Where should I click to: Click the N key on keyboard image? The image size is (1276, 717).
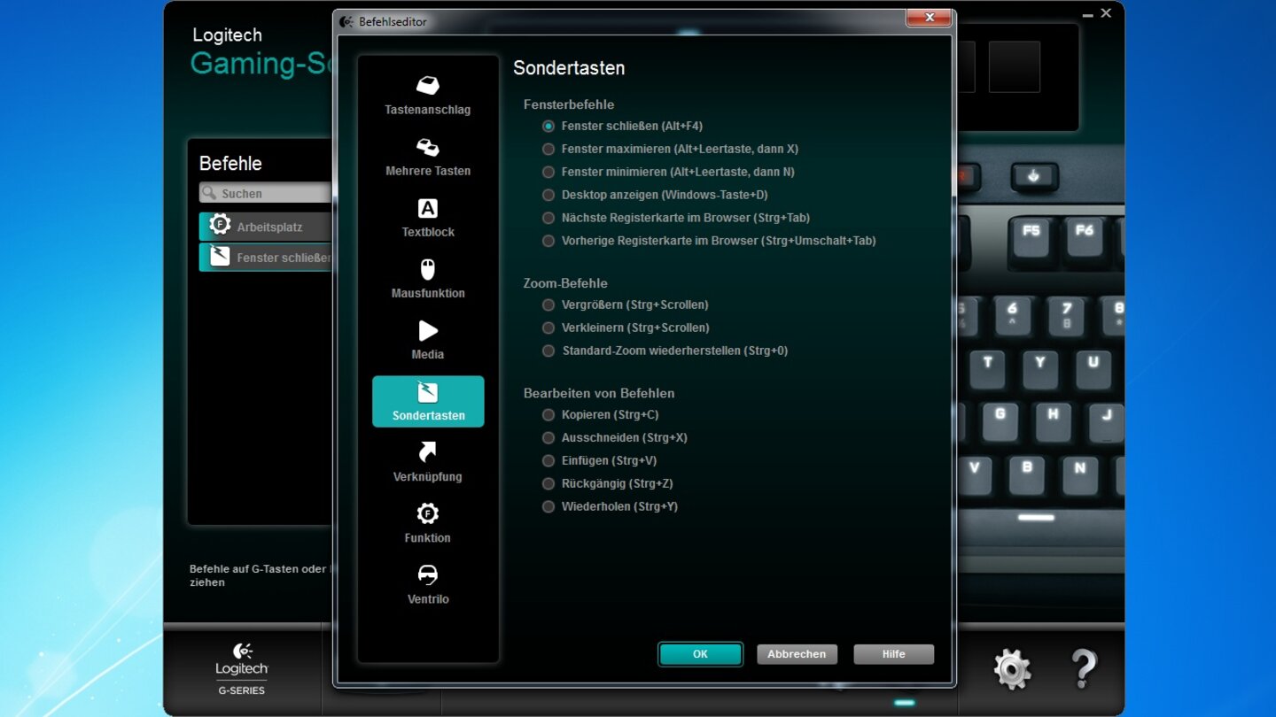pos(1080,475)
